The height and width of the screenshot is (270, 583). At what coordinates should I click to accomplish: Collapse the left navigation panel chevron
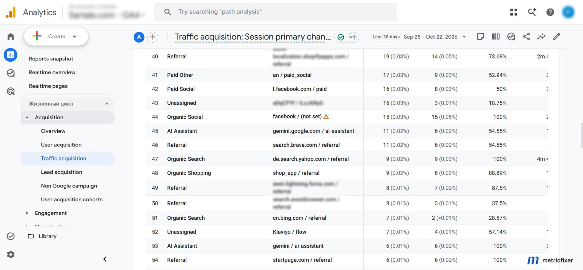coord(105,259)
